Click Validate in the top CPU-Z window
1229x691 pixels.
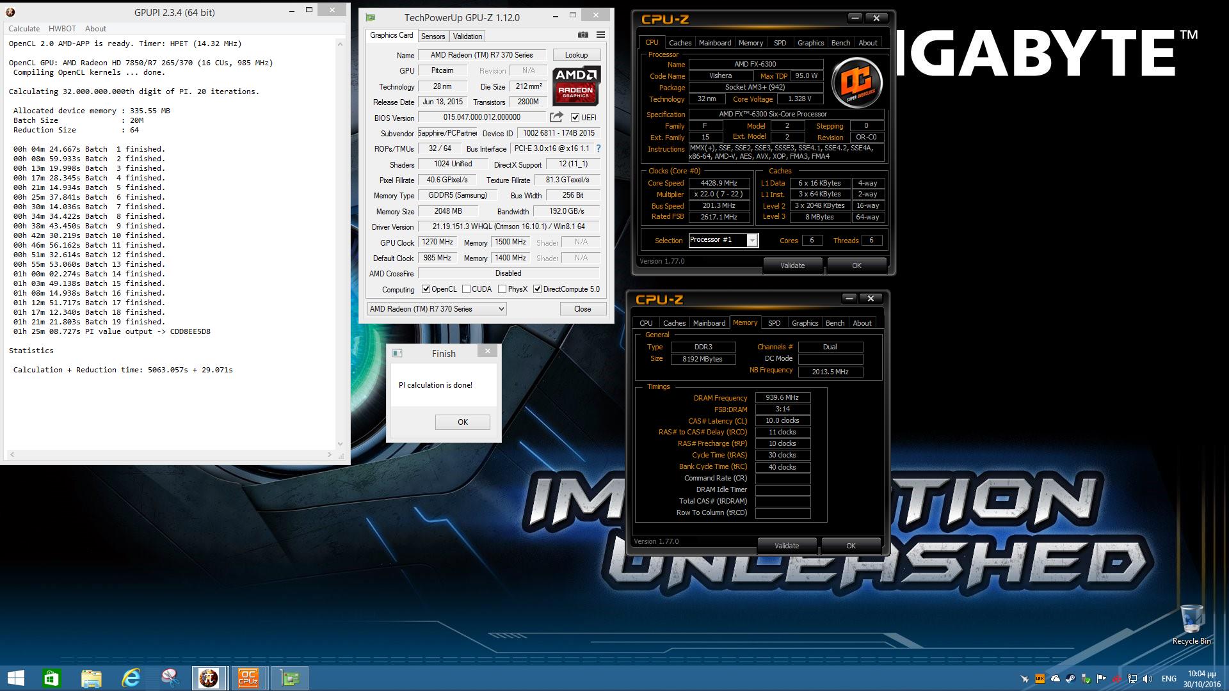(792, 266)
